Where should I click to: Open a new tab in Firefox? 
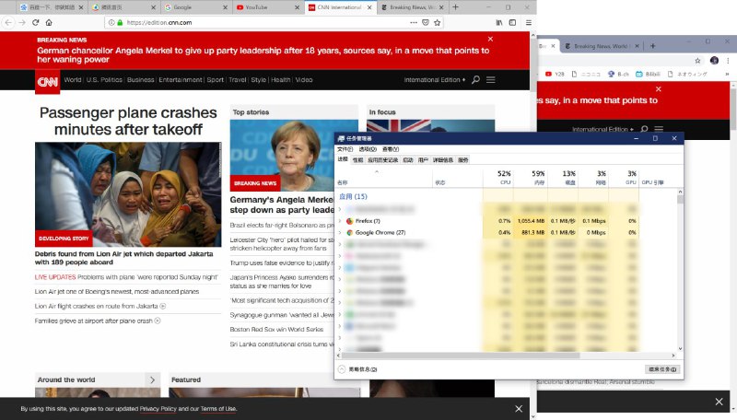pyautogui.click(x=455, y=7)
